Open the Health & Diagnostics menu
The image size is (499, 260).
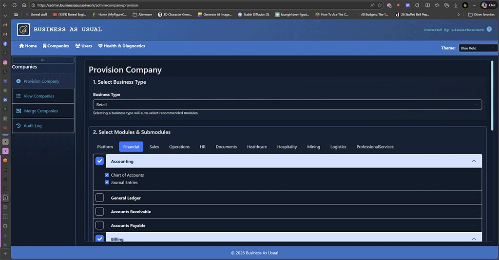(x=121, y=46)
